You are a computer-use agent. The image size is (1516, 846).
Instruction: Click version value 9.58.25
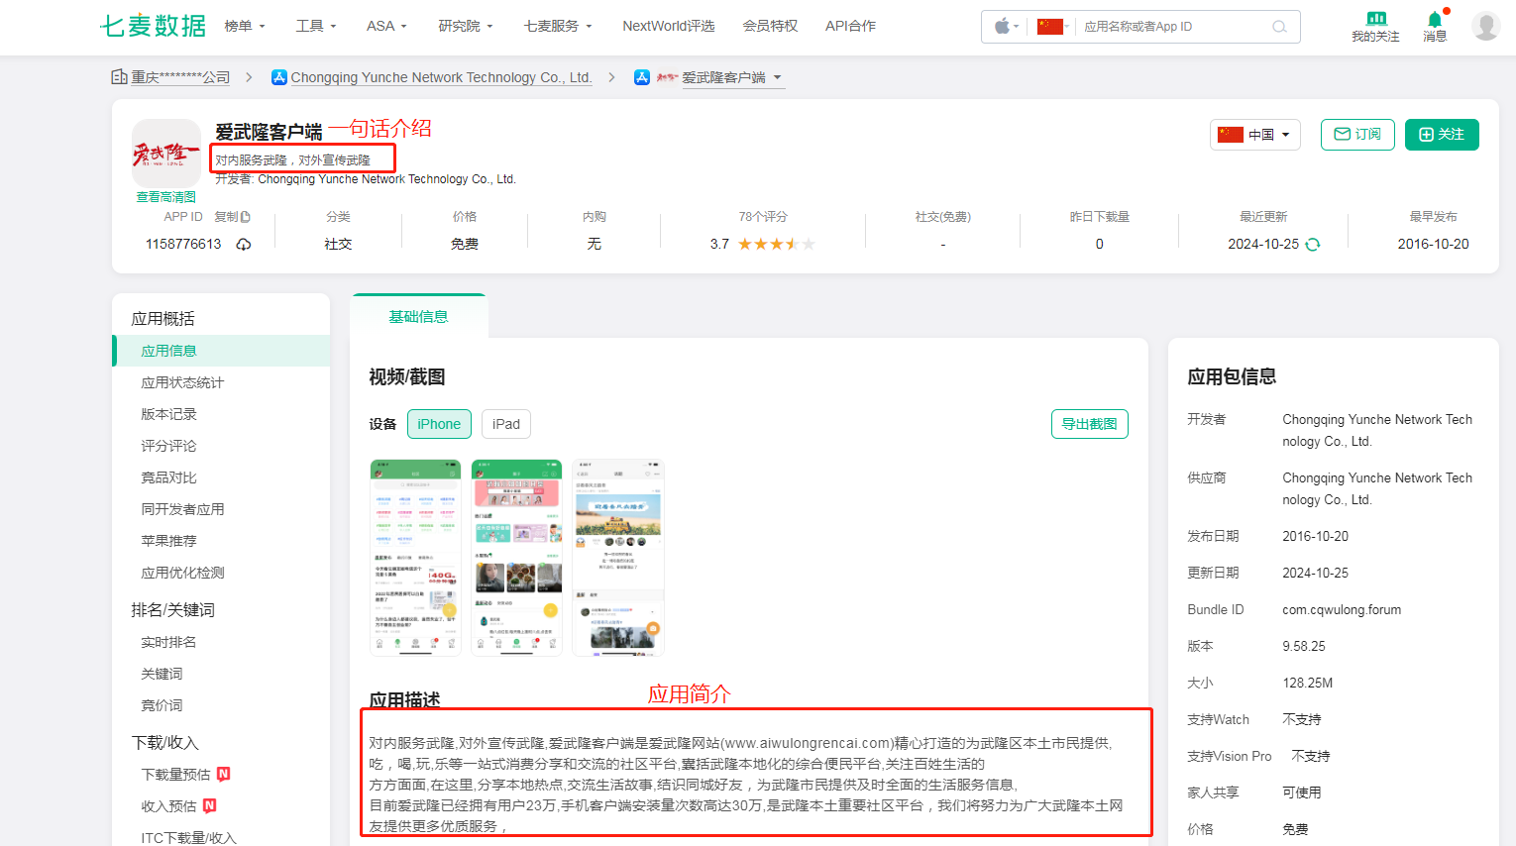(x=1304, y=646)
